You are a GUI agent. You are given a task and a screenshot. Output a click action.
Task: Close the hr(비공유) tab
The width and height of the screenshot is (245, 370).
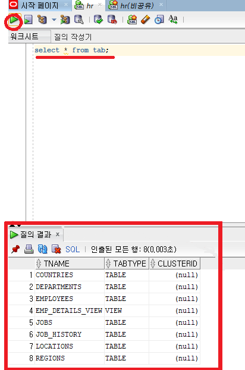pos(161,5)
